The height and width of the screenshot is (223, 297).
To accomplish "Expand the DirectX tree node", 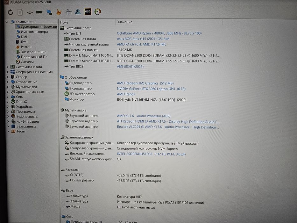I will click(8, 102).
